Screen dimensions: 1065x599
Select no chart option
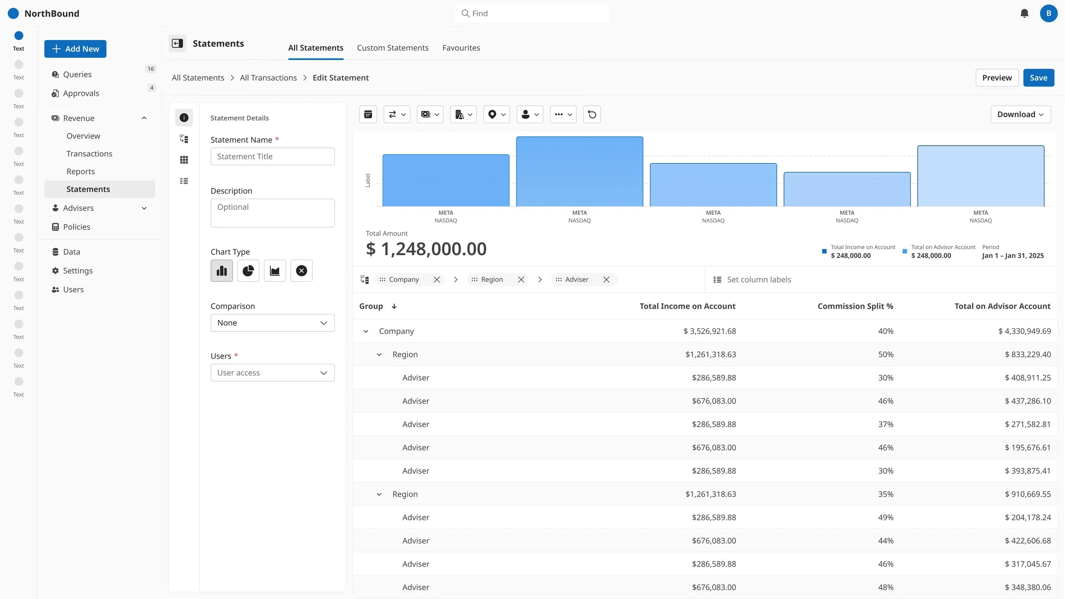302,271
